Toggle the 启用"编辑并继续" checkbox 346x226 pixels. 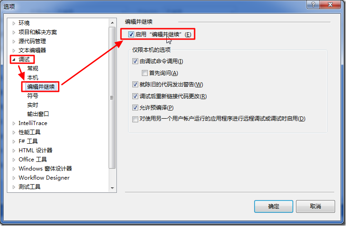[131, 34]
